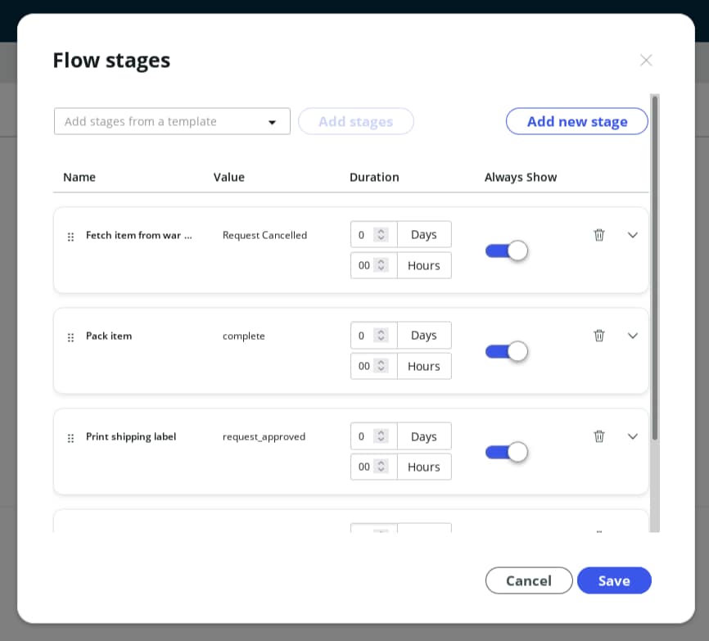Click Days value field of Print shipping label

[x=373, y=436]
